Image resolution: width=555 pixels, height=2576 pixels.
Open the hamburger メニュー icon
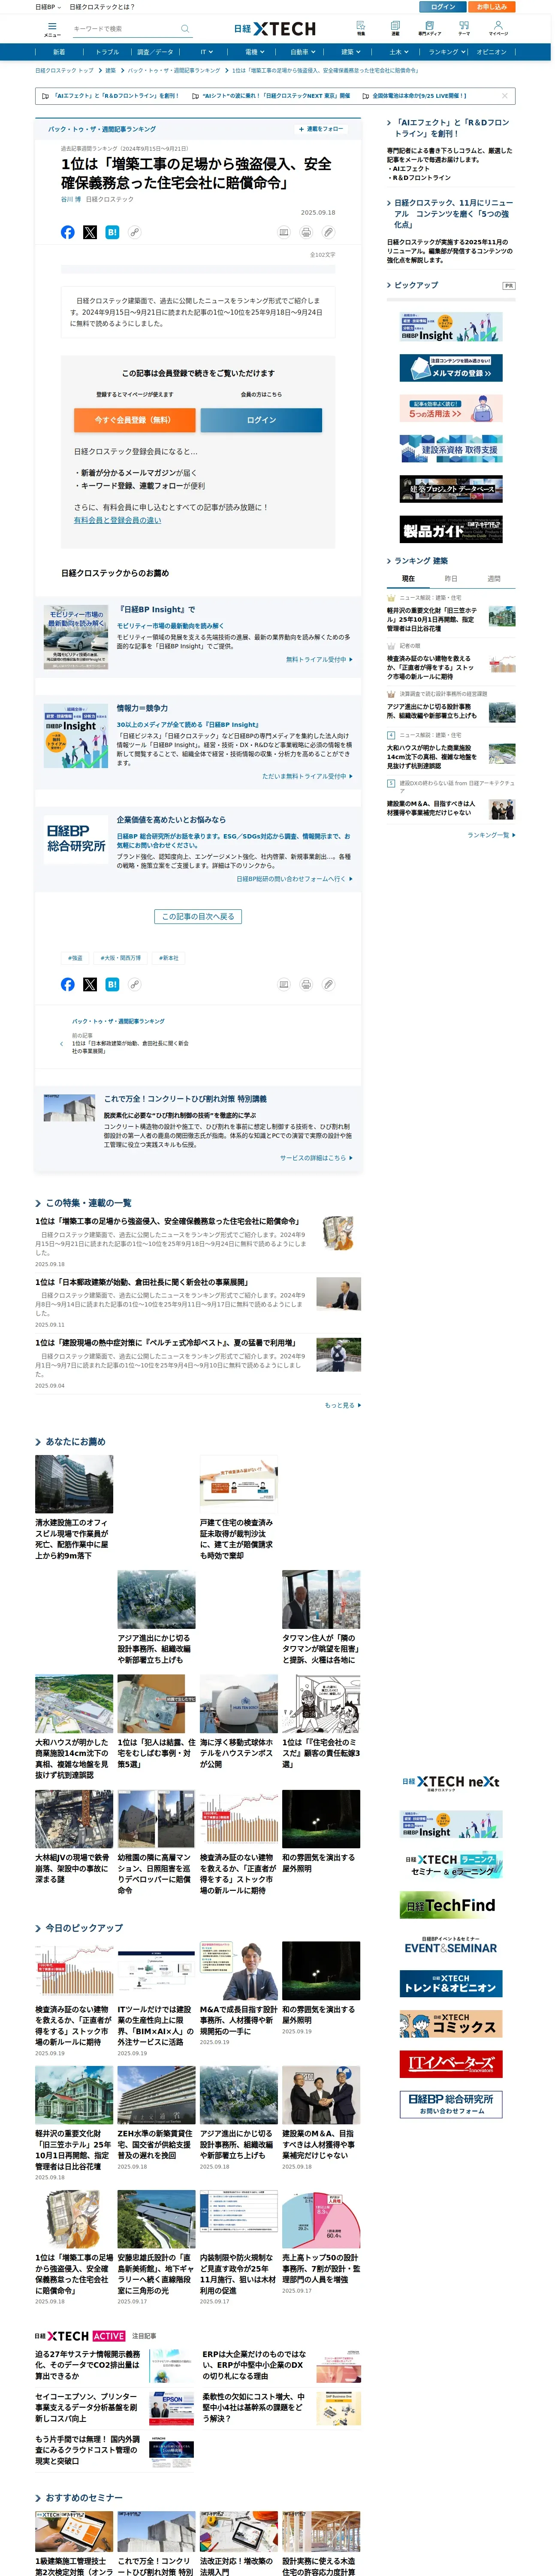pyautogui.click(x=52, y=29)
